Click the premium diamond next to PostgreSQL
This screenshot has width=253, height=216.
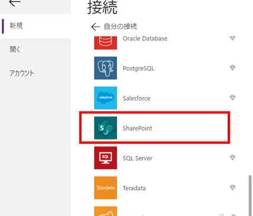[x=232, y=67]
